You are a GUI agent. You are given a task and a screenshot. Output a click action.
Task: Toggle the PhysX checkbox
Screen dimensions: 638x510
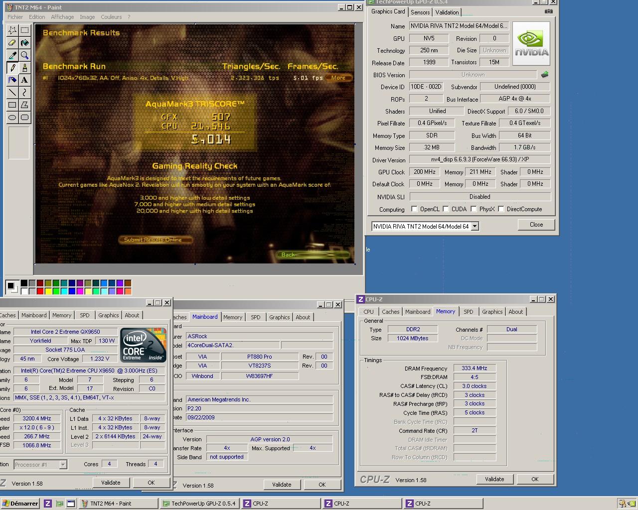[x=474, y=209]
